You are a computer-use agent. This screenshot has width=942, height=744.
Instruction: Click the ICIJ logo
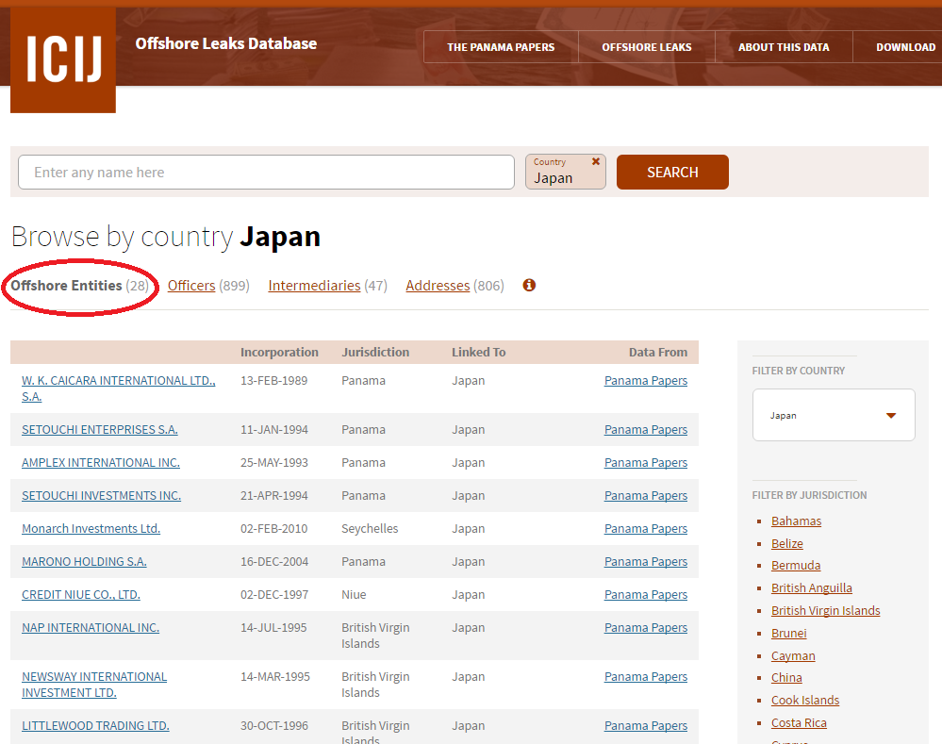point(63,59)
